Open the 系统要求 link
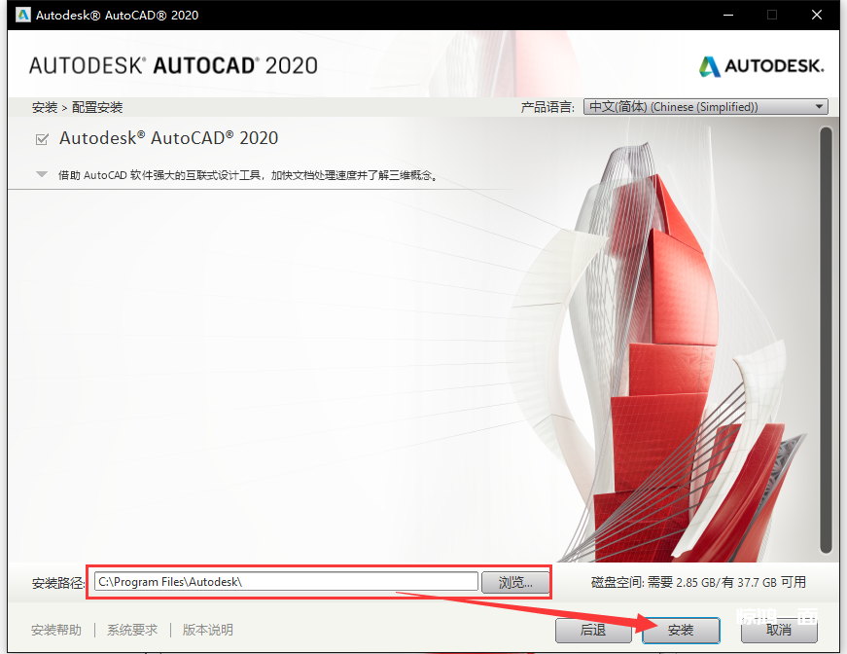Image resolution: width=847 pixels, height=654 pixels. (x=132, y=630)
